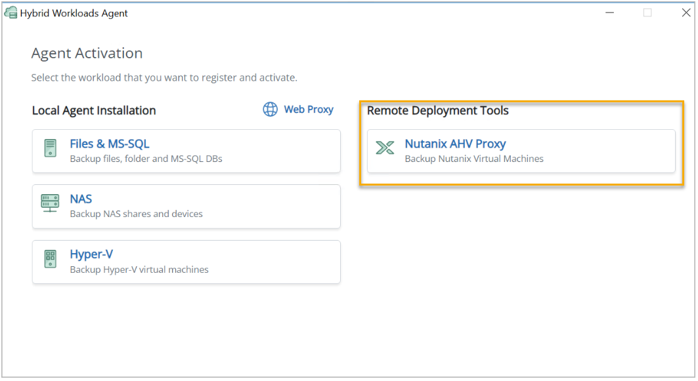Open Nutanix AHV Proxy deployment option

455,144
